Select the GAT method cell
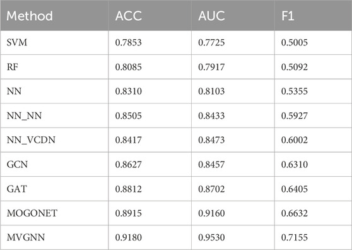352x250 pixels. (17, 189)
